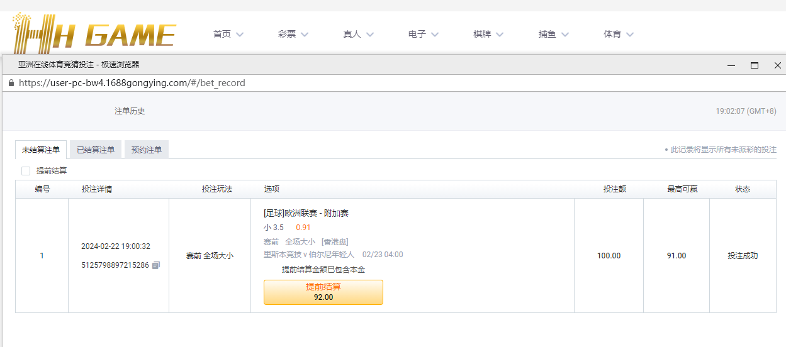Switch to the 预约注单 tab
This screenshot has width=786, height=347.
click(147, 150)
